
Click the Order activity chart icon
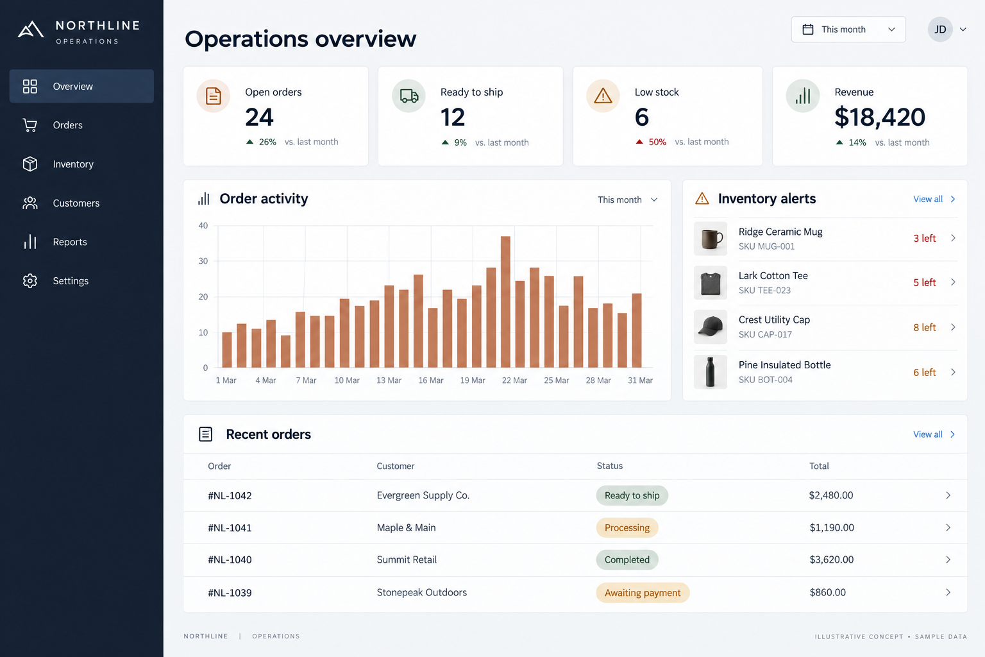[x=204, y=199]
